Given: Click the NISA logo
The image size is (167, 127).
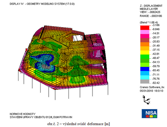Looking at the screenshot, I should tap(149, 113).
